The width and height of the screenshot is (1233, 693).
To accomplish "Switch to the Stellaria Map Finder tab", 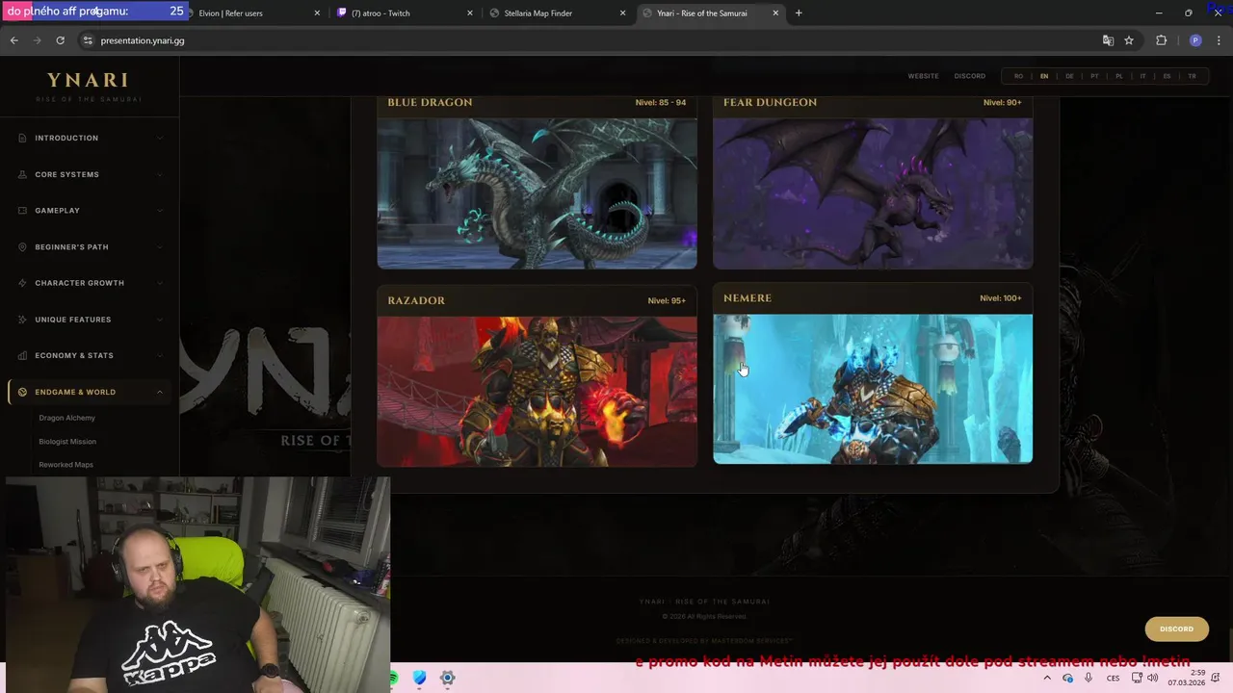I will click(x=557, y=13).
